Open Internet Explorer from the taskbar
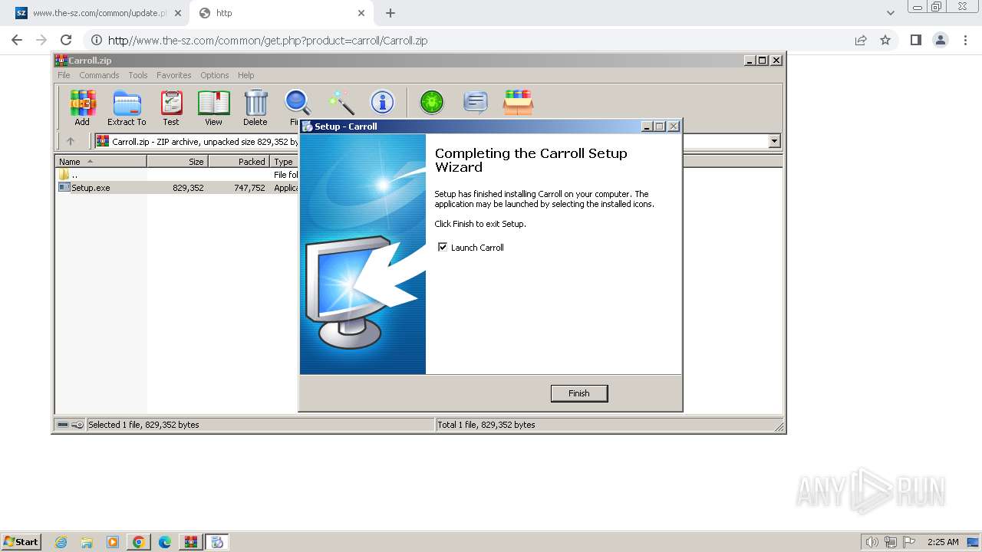The image size is (982, 552). point(61,542)
